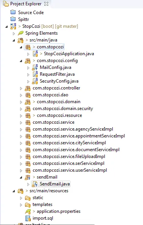Click the com.stopcozi.domain package icon
The width and height of the screenshot is (143, 225).
[x=28, y=102]
